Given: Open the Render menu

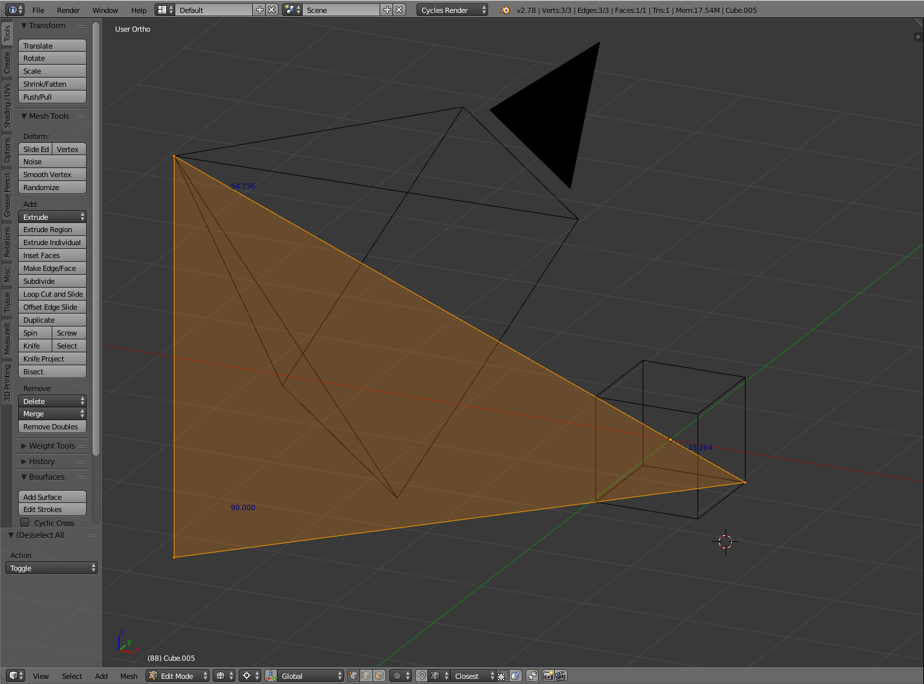Looking at the screenshot, I should [68, 10].
